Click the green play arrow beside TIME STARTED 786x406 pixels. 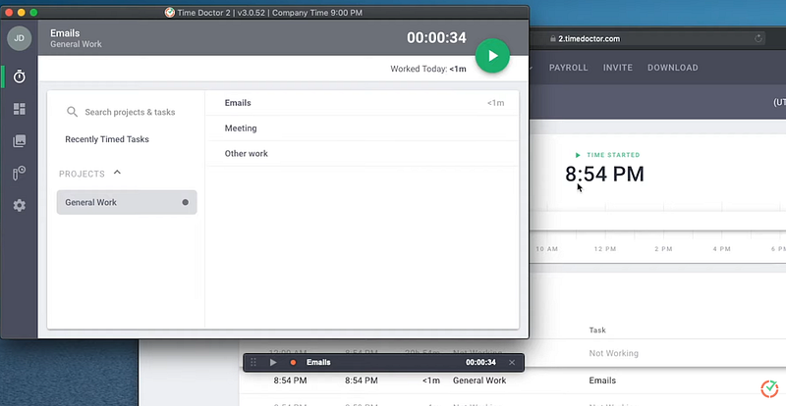click(578, 155)
